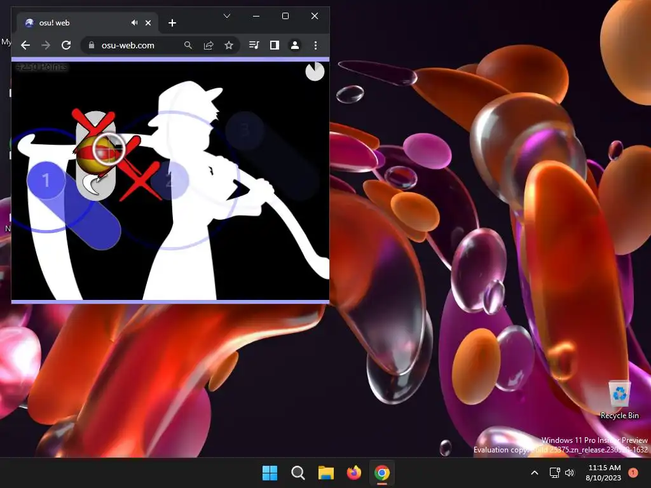
Task: Open the notification badge in tray
Action: (633, 472)
